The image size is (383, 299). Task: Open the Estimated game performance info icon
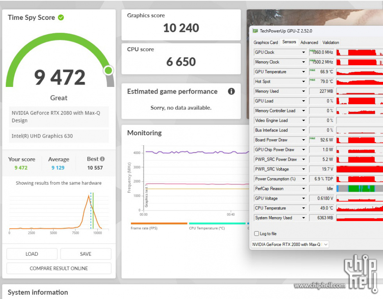[231, 91]
